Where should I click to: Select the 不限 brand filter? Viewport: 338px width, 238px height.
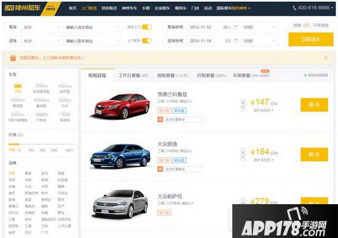pyautogui.click(x=12, y=173)
